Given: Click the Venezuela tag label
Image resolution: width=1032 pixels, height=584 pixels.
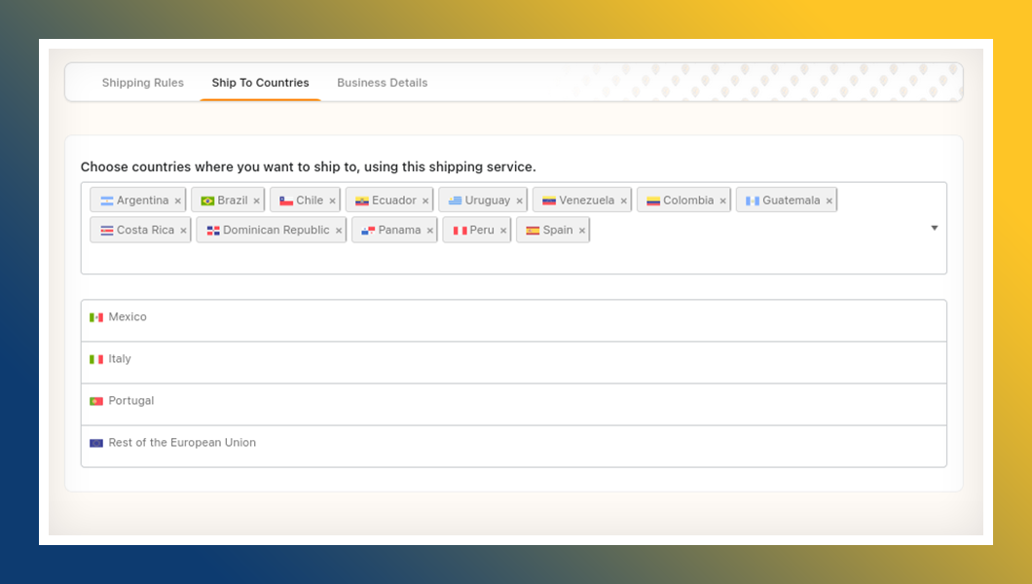Looking at the screenshot, I should 587,201.
